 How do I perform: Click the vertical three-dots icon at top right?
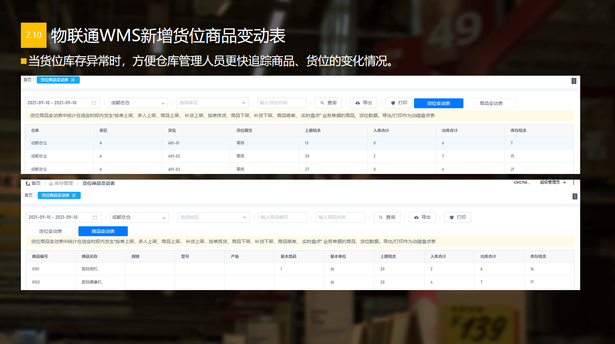pyautogui.click(x=574, y=182)
